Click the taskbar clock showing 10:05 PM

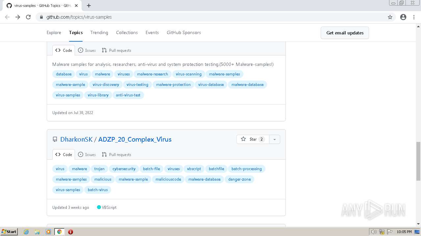404,232
